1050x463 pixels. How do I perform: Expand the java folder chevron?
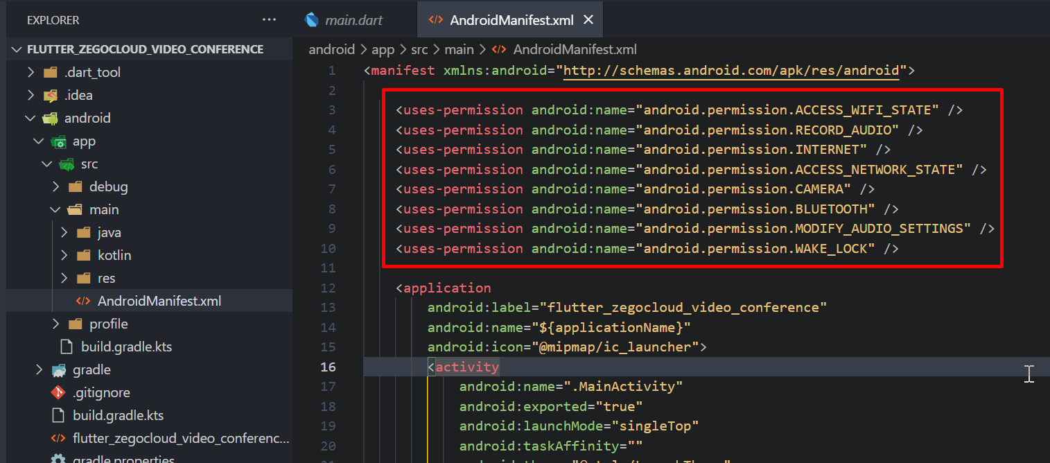pos(64,232)
